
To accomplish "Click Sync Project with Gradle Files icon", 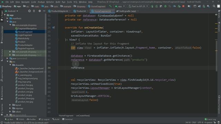I will [x=199, y=6].
